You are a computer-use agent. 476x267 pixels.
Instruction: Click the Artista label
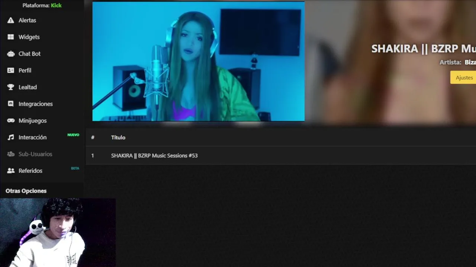450,62
